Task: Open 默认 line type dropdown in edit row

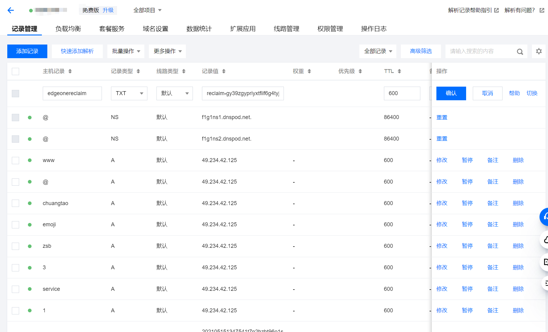Action: point(175,93)
